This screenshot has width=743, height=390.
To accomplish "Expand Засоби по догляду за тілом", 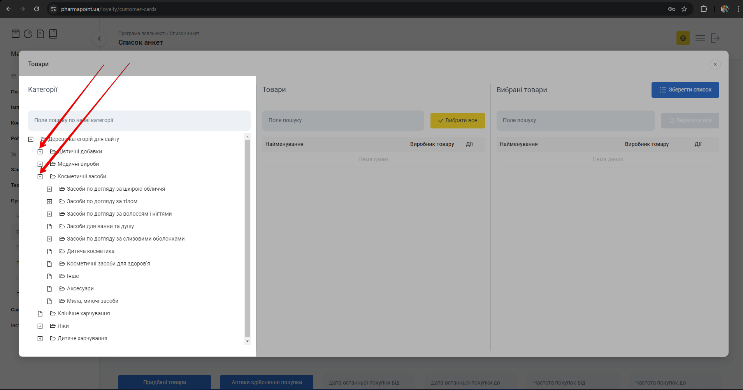I will pos(49,202).
